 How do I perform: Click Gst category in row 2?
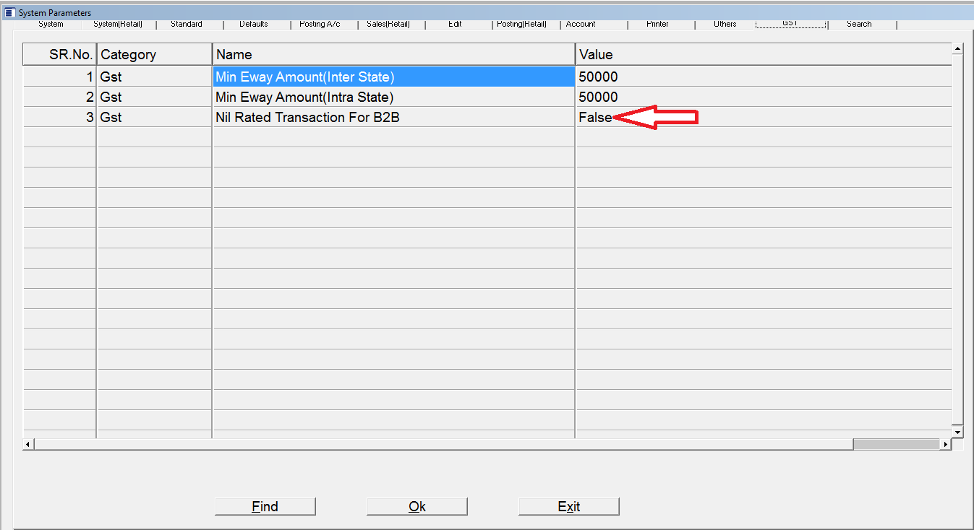155,97
